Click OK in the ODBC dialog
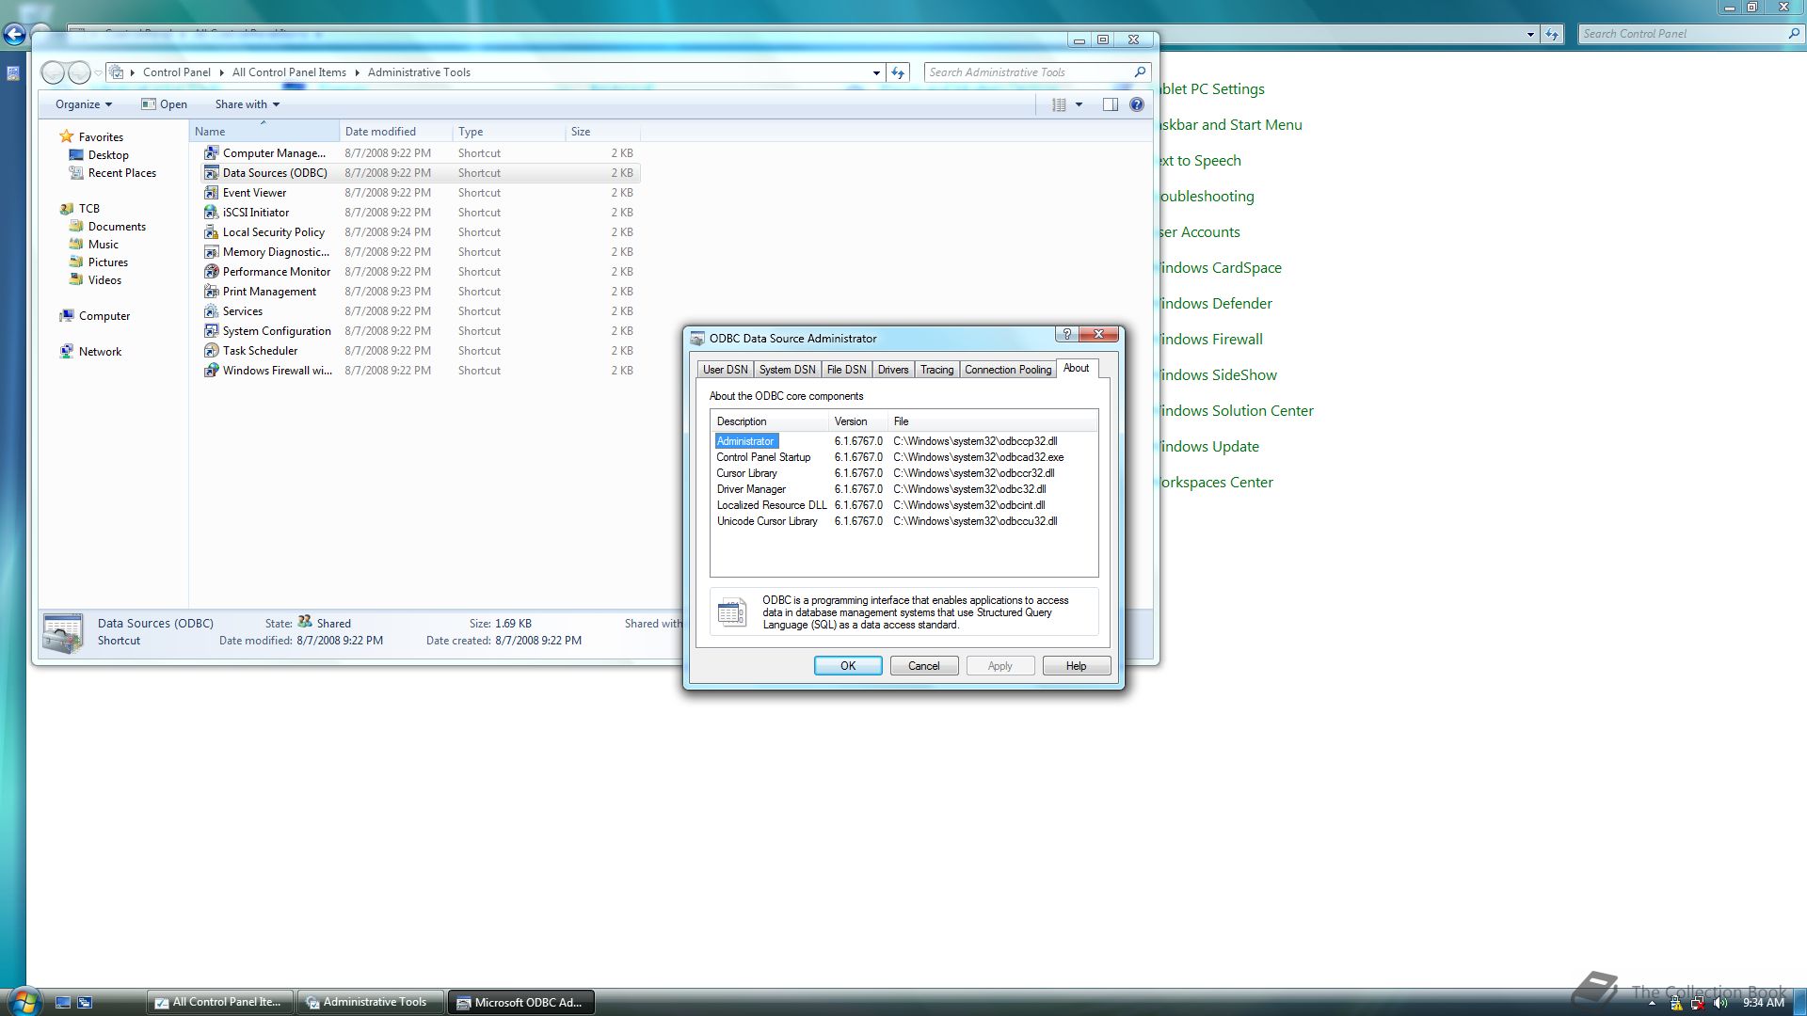This screenshot has width=1807, height=1016. (848, 666)
